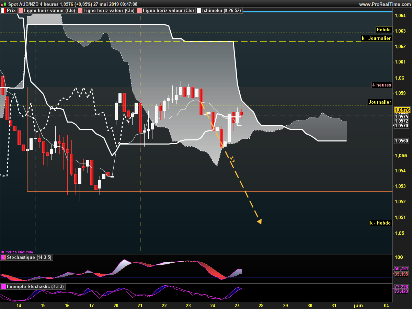The width and height of the screenshot is (412, 309).
Task: Click the @ProRealTime.com watermark link
Action: point(16,252)
